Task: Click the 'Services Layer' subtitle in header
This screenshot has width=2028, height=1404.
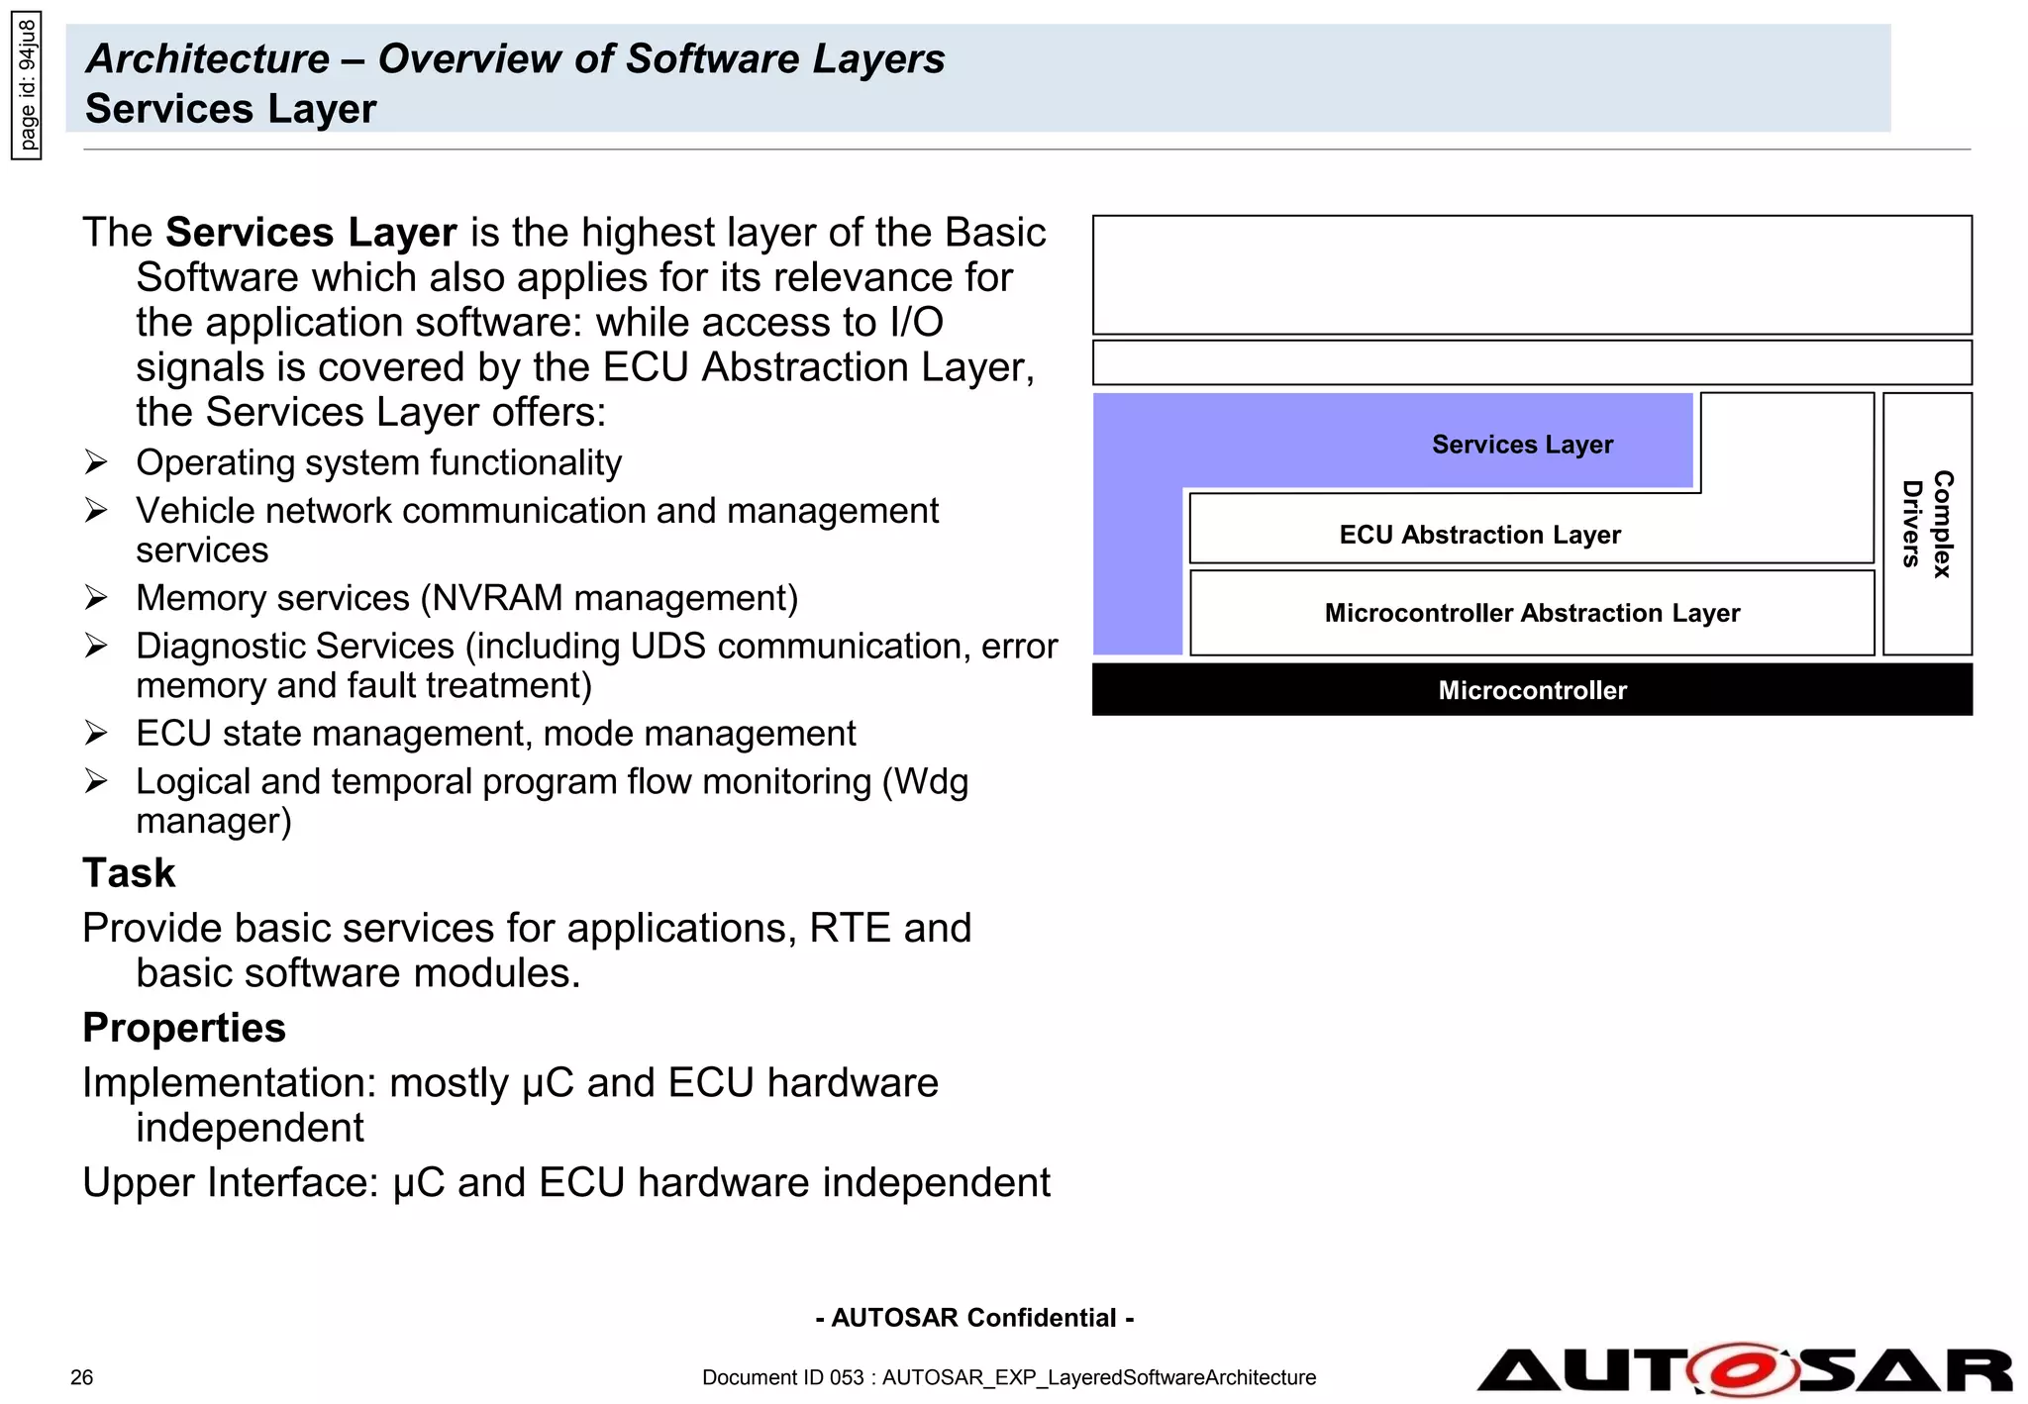Action: (231, 109)
